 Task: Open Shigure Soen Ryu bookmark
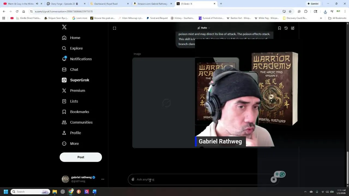(56, 18)
